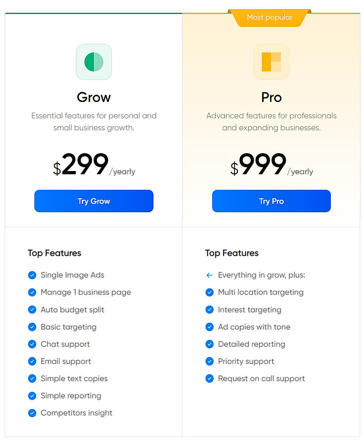Screen dimensions: 364x442
Task: Click the checkmark next to Auto budget split
Action: tap(32, 309)
